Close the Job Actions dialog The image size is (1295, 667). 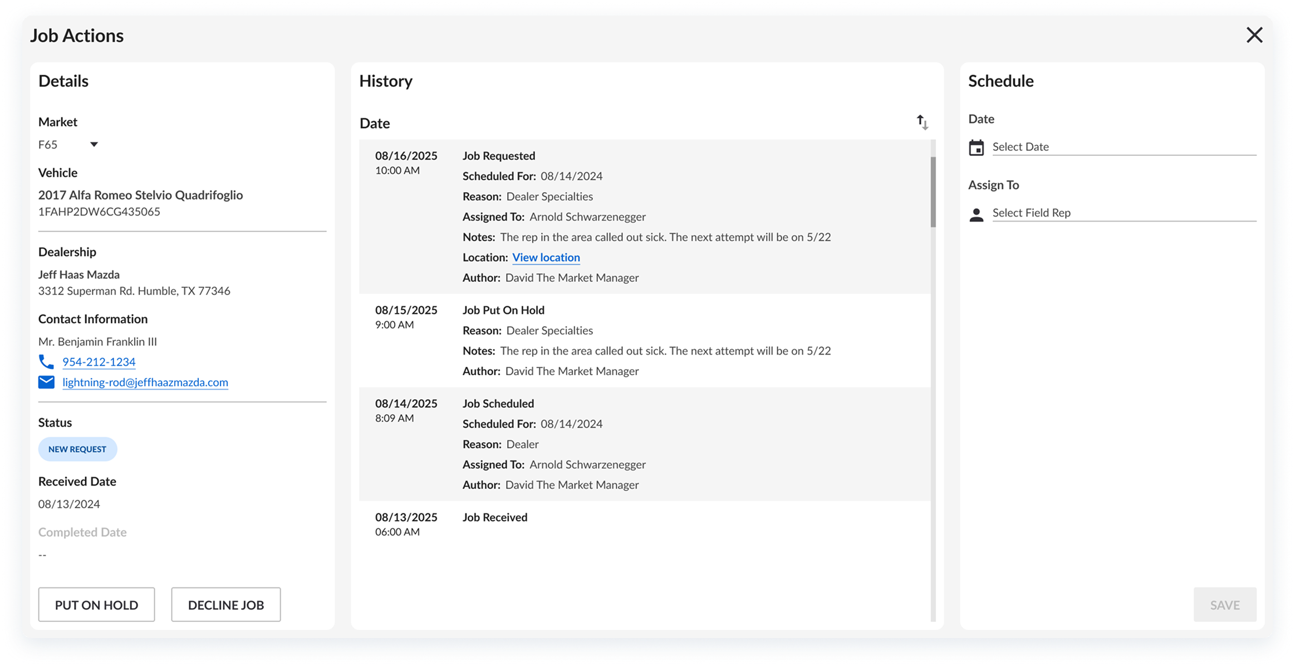[x=1254, y=35]
